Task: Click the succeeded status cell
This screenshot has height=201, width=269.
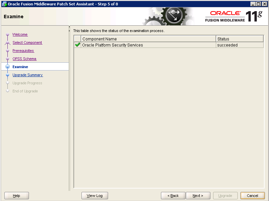Action: (x=239, y=45)
